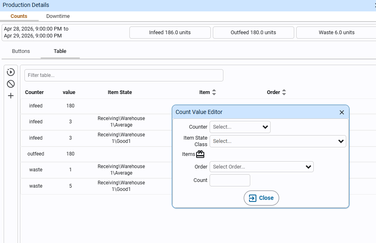Click the Infeed 186.0 units button
376x243 pixels.
pos(170,33)
